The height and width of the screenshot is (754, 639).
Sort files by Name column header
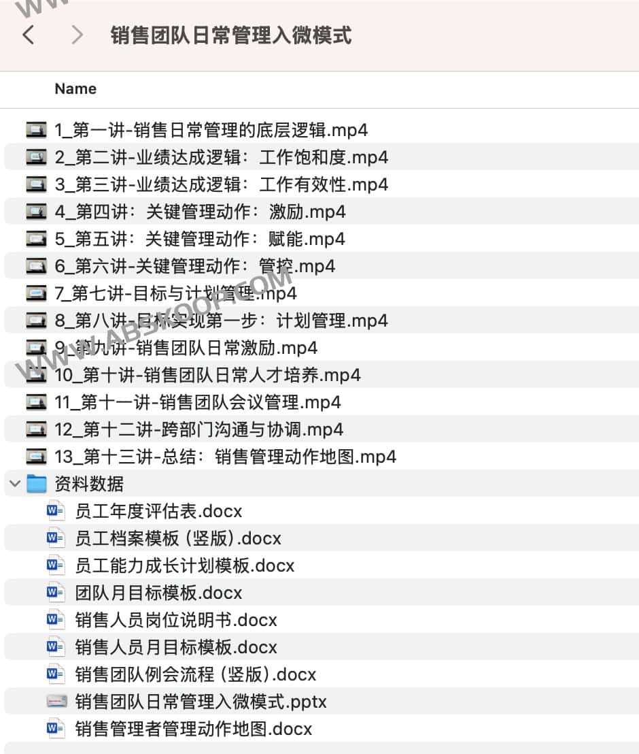click(75, 88)
